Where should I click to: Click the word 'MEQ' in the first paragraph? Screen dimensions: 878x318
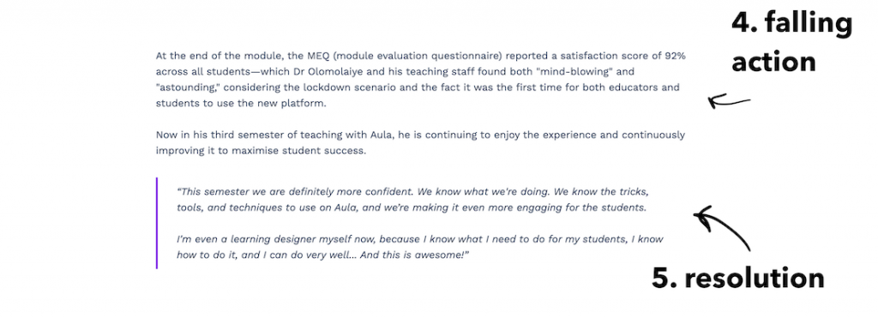click(319, 56)
